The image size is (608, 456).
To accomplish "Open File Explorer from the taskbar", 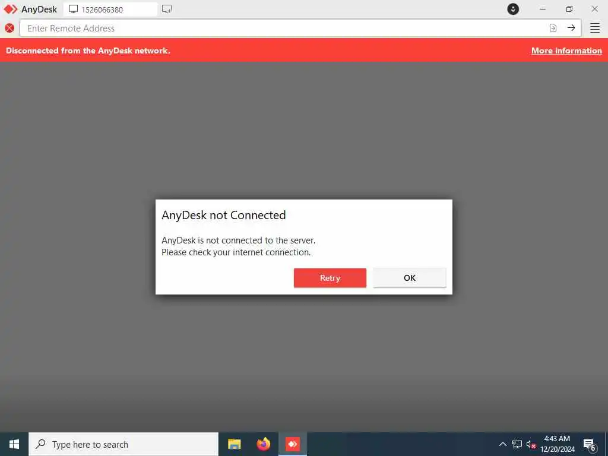I will click(x=234, y=444).
